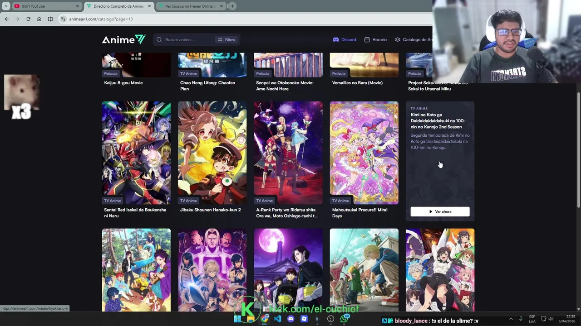Click Chao Neng Lifang: Chaofan Pian title
The width and height of the screenshot is (581, 326).
[207, 86]
